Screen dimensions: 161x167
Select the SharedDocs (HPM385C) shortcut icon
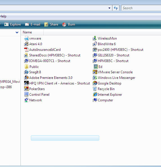(x=26, y=55)
